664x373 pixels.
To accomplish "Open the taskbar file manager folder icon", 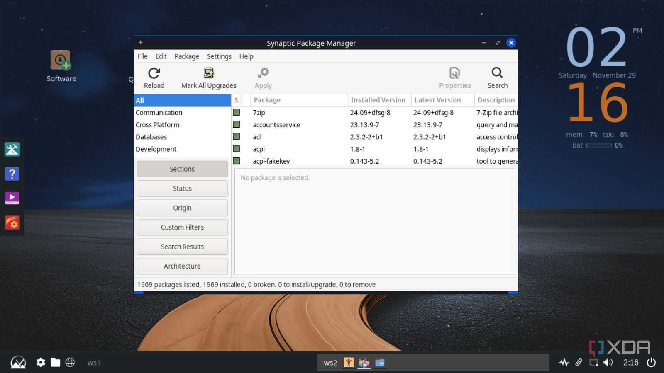I will click(x=55, y=363).
